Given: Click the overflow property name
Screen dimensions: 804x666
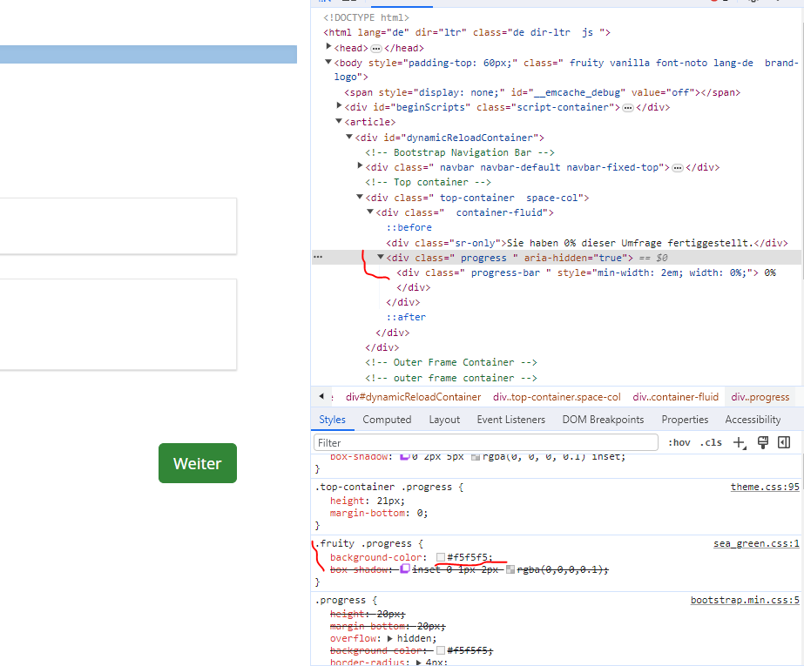Looking at the screenshot, I should point(353,638).
